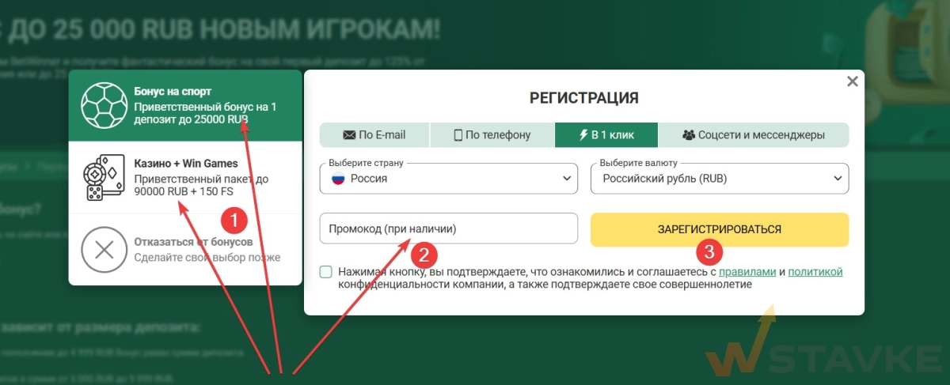
Task: Click the casino cards and dice icon
Action: tap(104, 178)
